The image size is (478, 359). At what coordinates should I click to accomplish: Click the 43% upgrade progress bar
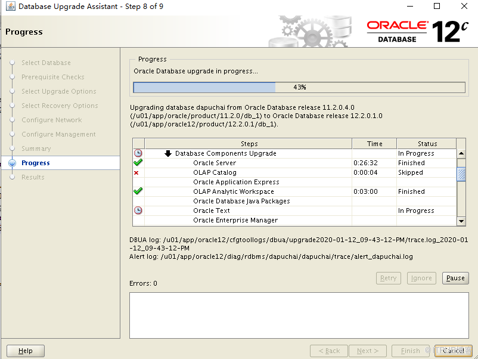pos(299,87)
